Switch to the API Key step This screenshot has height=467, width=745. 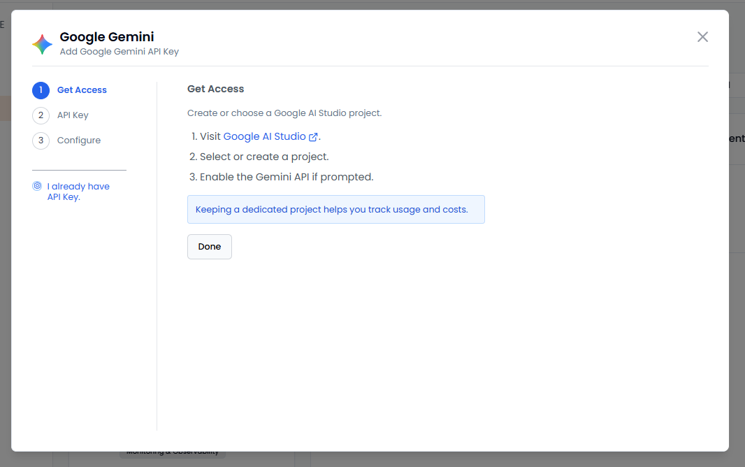click(73, 115)
